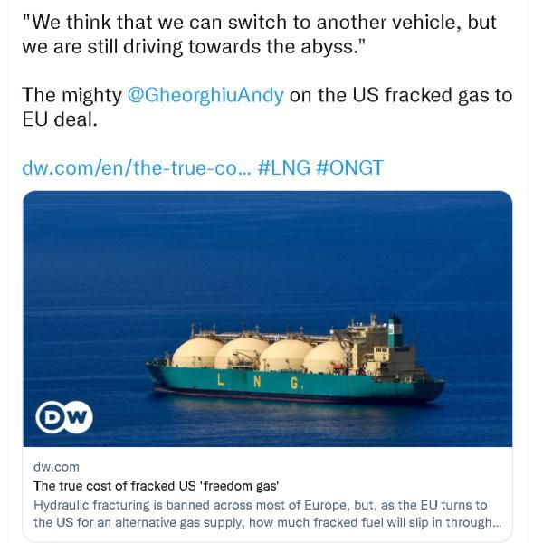Click the yellow LNG letters on ship hull
Image resolution: width=543 pixels, height=543 pixels.
tap(258, 381)
